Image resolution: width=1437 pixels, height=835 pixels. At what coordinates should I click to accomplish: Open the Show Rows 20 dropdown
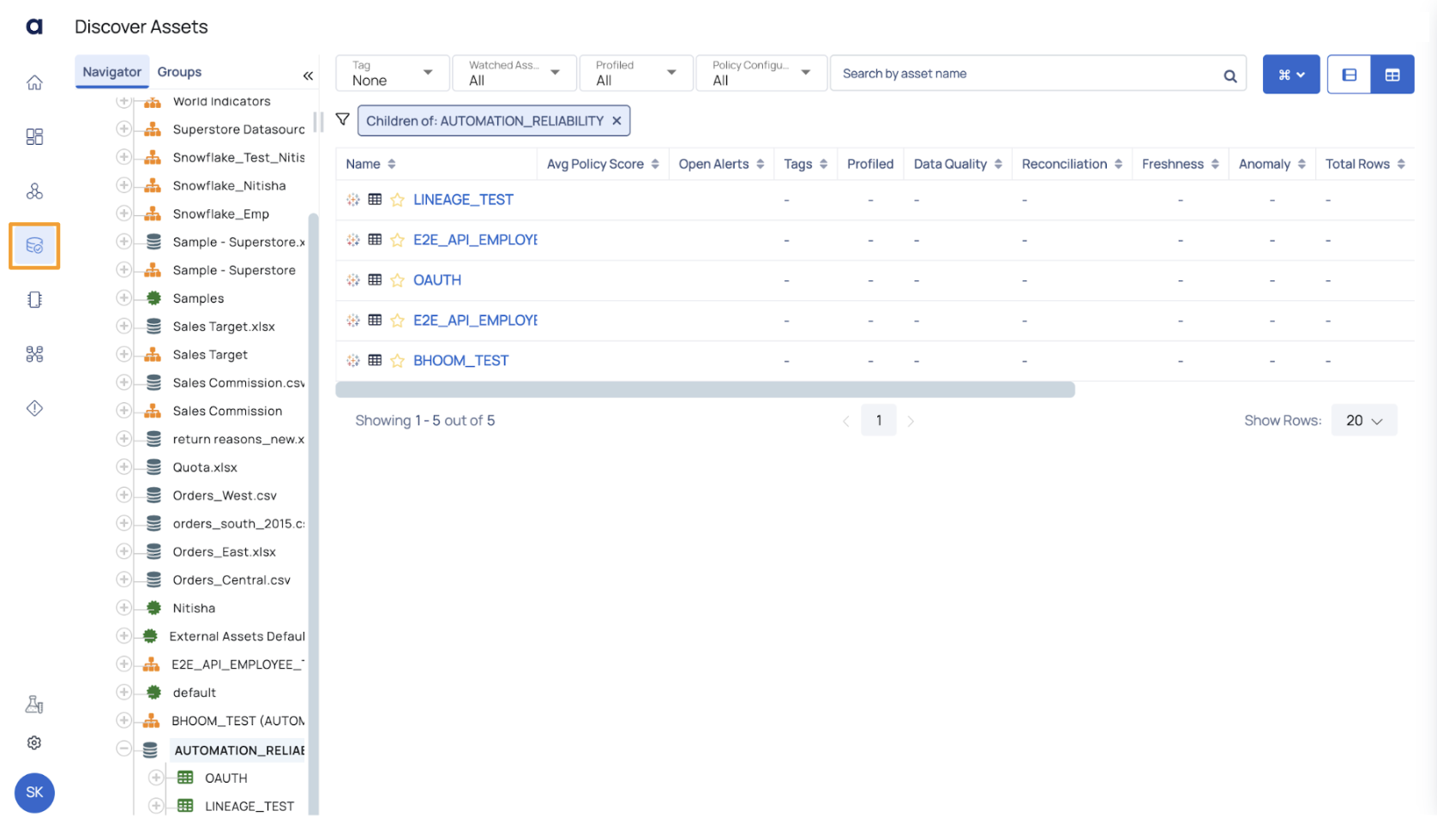1364,420
